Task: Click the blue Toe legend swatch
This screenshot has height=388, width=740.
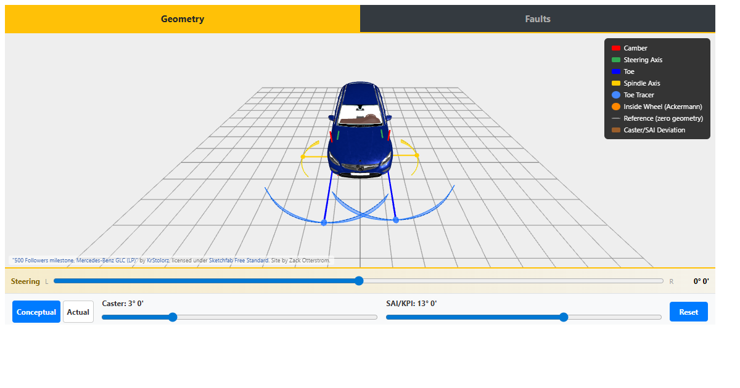Action: click(615, 71)
